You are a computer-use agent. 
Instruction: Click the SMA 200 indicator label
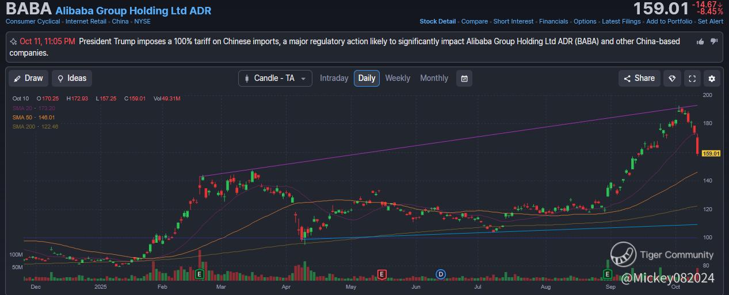point(36,126)
